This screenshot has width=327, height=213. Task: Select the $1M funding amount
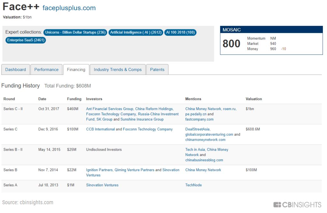pos(71,185)
